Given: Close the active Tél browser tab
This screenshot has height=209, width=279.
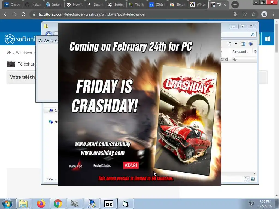Looking at the screenshot, I should click(225, 5).
